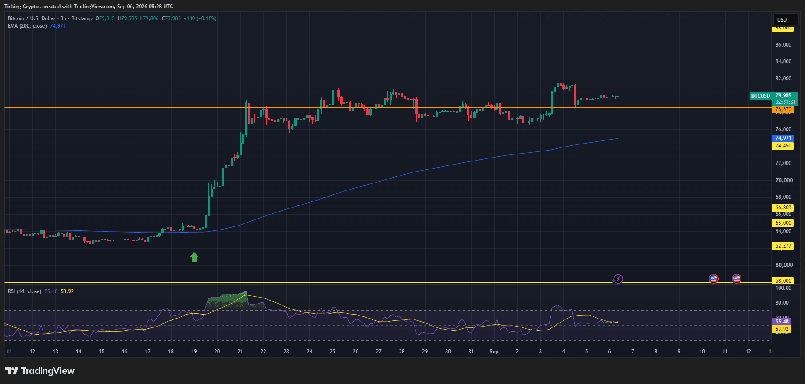Click the 79,985 current price label
805x384 pixels.
[x=784, y=96]
